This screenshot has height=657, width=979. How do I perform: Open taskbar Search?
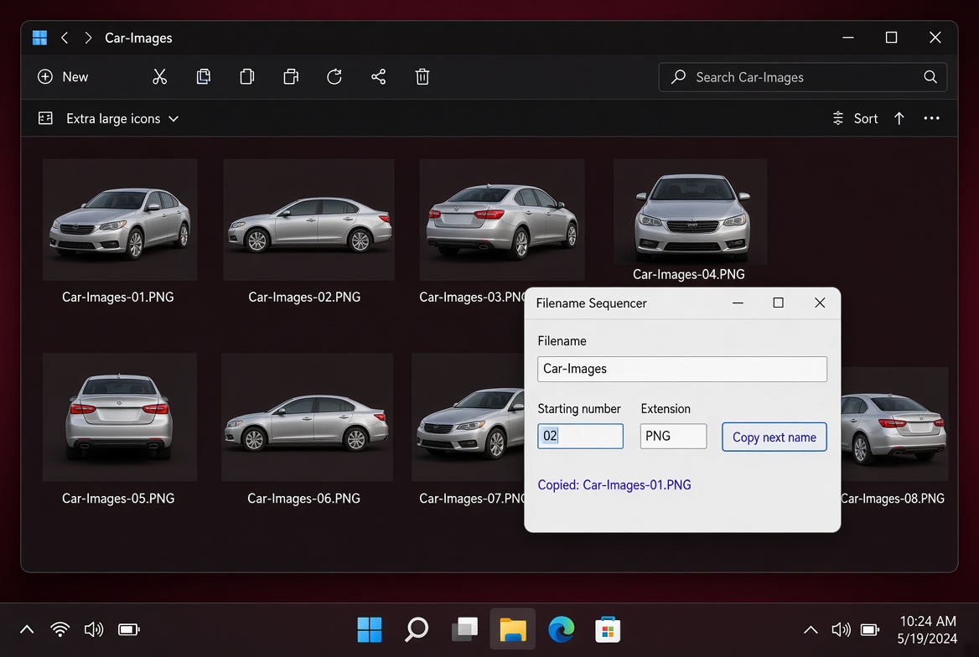pyautogui.click(x=417, y=629)
